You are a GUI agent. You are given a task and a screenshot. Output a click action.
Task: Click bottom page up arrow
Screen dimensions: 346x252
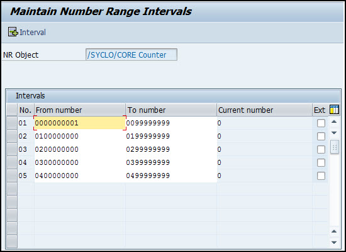(334, 231)
